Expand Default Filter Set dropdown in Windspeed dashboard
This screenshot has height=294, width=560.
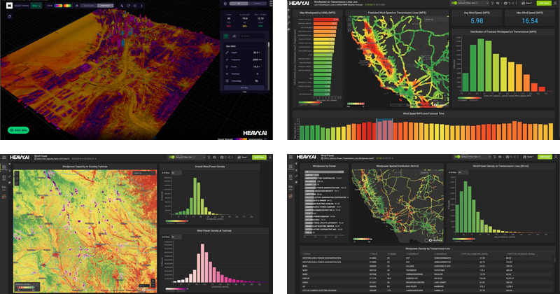tap(487, 3)
